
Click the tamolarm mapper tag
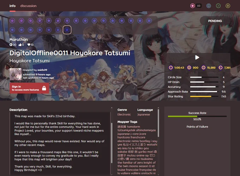click(x=133, y=127)
